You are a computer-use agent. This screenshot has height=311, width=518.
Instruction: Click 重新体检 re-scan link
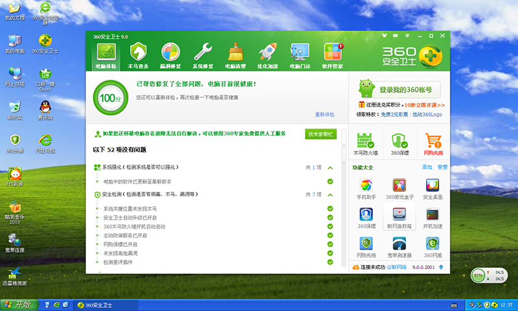tap(324, 114)
